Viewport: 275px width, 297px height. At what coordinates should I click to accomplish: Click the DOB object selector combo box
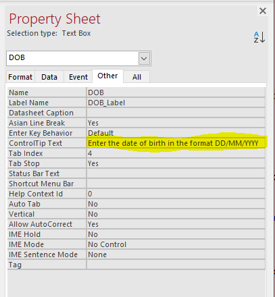[78, 59]
